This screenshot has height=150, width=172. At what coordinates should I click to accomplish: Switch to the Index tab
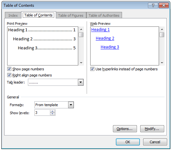(x=13, y=15)
